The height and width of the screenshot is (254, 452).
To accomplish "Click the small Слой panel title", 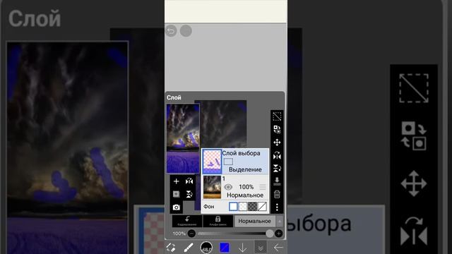I will point(174,97).
